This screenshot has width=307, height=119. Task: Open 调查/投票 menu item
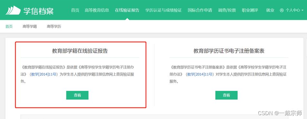(227, 10)
